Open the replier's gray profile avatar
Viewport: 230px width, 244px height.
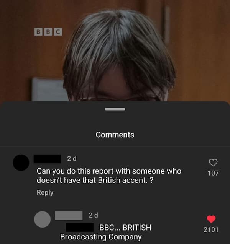[42, 220]
